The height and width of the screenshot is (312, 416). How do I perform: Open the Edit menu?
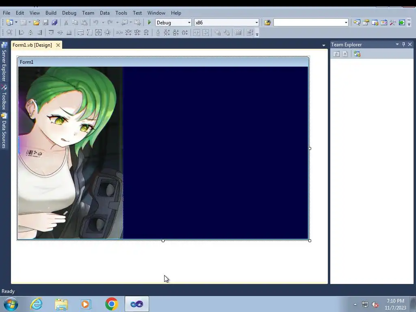click(x=20, y=13)
